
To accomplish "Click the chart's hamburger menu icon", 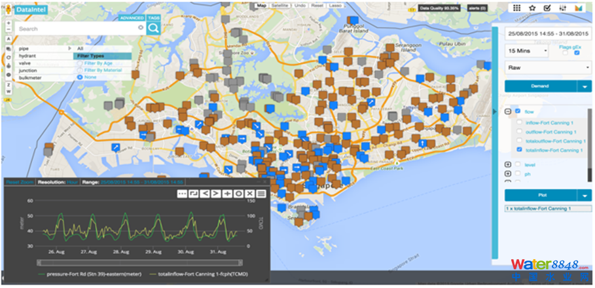I will coord(261,194).
